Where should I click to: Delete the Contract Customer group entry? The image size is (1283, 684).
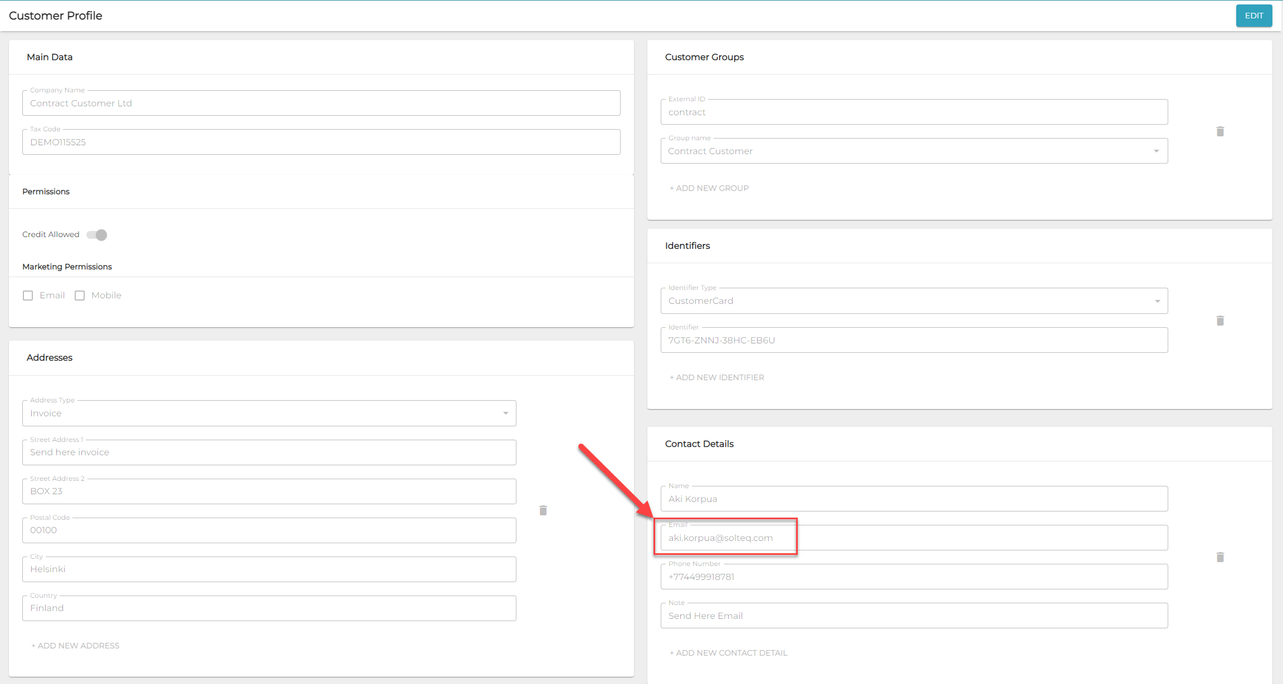[x=1220, y=131]
